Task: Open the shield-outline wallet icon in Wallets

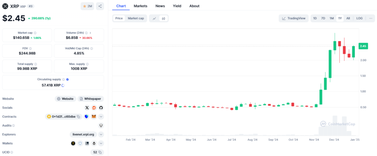Action: pyautogui.click(x=80, y=143)
